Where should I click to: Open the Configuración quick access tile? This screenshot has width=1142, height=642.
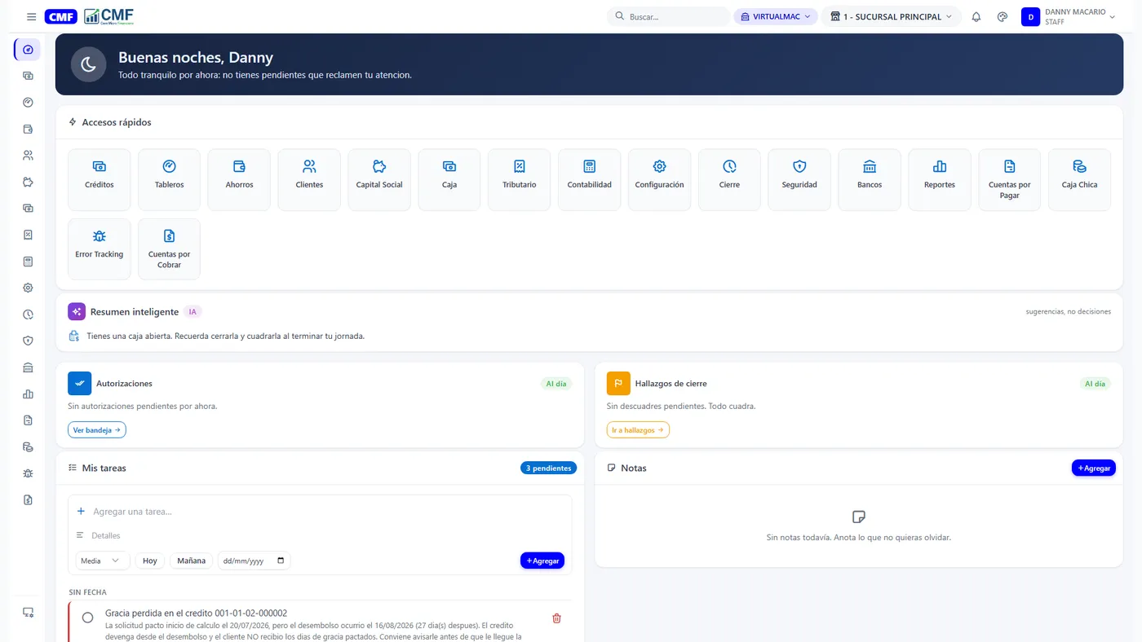pyautogui.click(x=659, y=180)
